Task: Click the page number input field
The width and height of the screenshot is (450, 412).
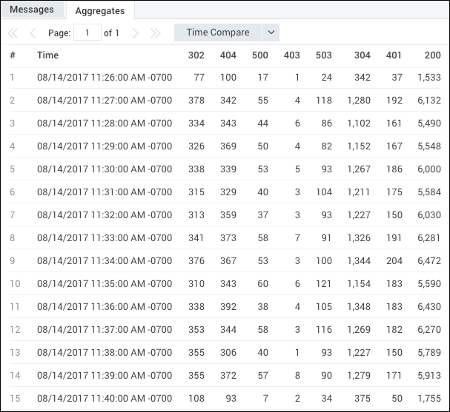Action: click(87, 33)
